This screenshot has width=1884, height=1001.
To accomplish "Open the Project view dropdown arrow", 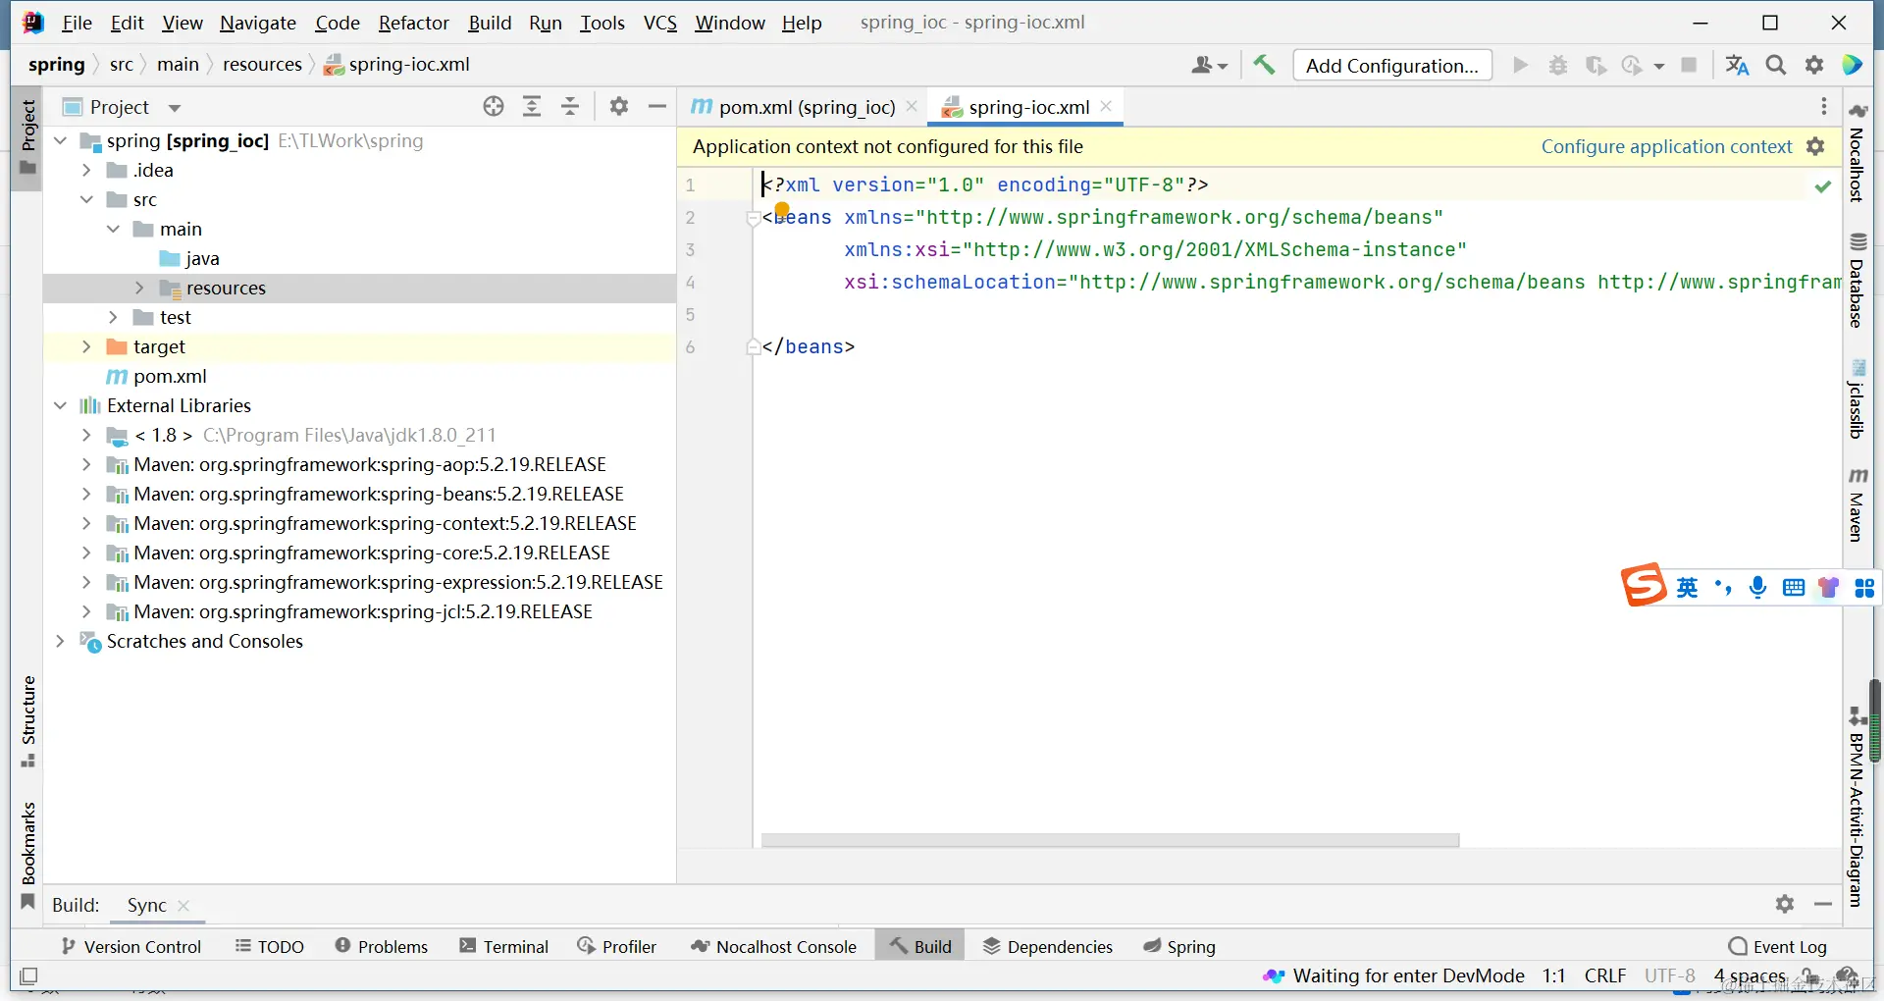I will (175, 108).
